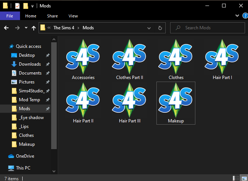248x181 pixels.
Task: Open the recent locations dropdown arrow
Action: pyautogui.click(x=26, y=28)
